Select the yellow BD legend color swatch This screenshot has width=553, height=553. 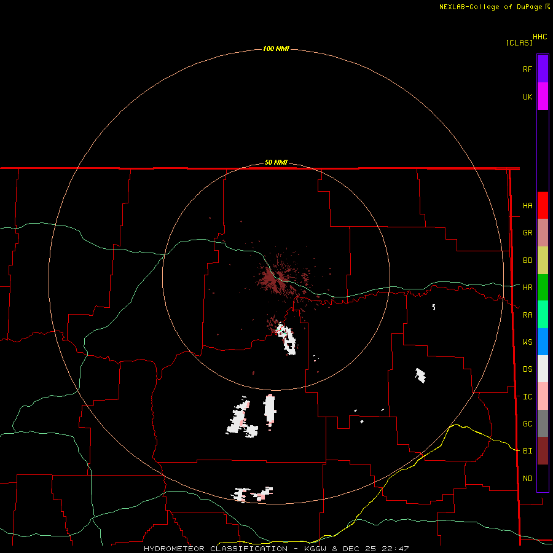[543, 261]
